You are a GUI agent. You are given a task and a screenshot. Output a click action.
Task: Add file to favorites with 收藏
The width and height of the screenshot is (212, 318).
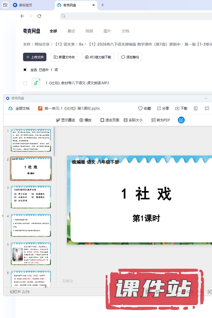click(144, 108)
